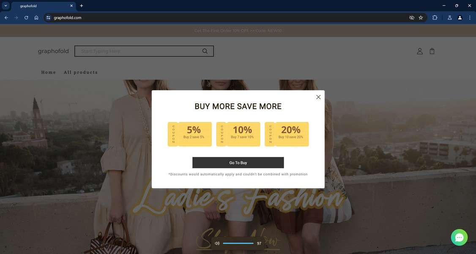This screenshot has height=254, width=476.
Task: Open the All products menu item
Action: point(81,73)
